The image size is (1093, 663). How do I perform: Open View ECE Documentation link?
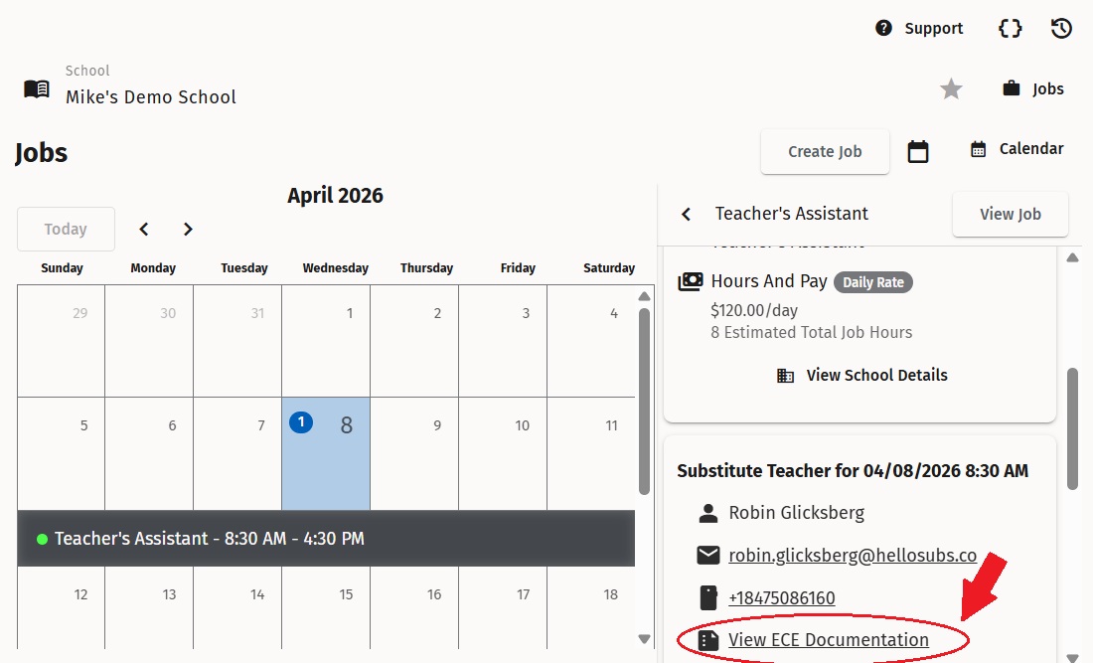828,640
